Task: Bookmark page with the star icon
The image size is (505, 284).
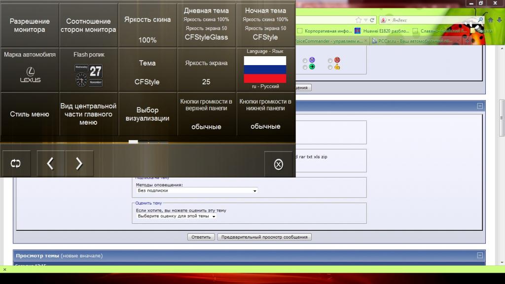Action: tap(359, 20)
